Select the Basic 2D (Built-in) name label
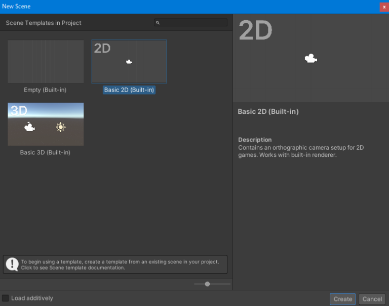The width and height of the screenshot is (389, 306). point(129,90)
